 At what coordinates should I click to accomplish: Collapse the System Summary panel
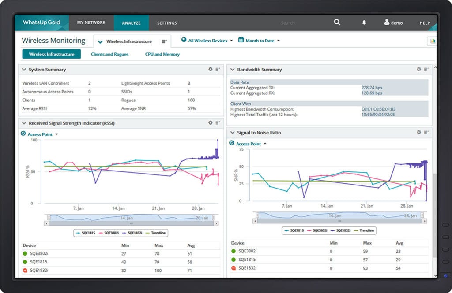pos(23,70)
